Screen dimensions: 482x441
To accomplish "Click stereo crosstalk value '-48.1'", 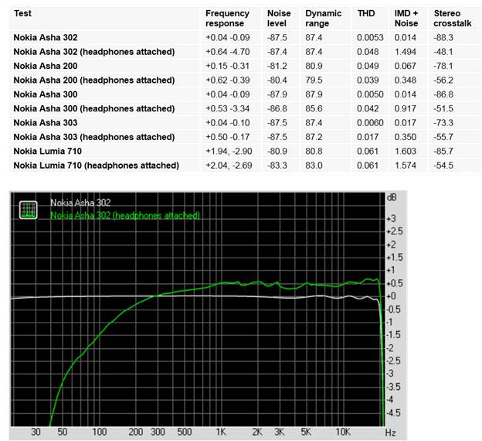I will (x=443, y=52).
